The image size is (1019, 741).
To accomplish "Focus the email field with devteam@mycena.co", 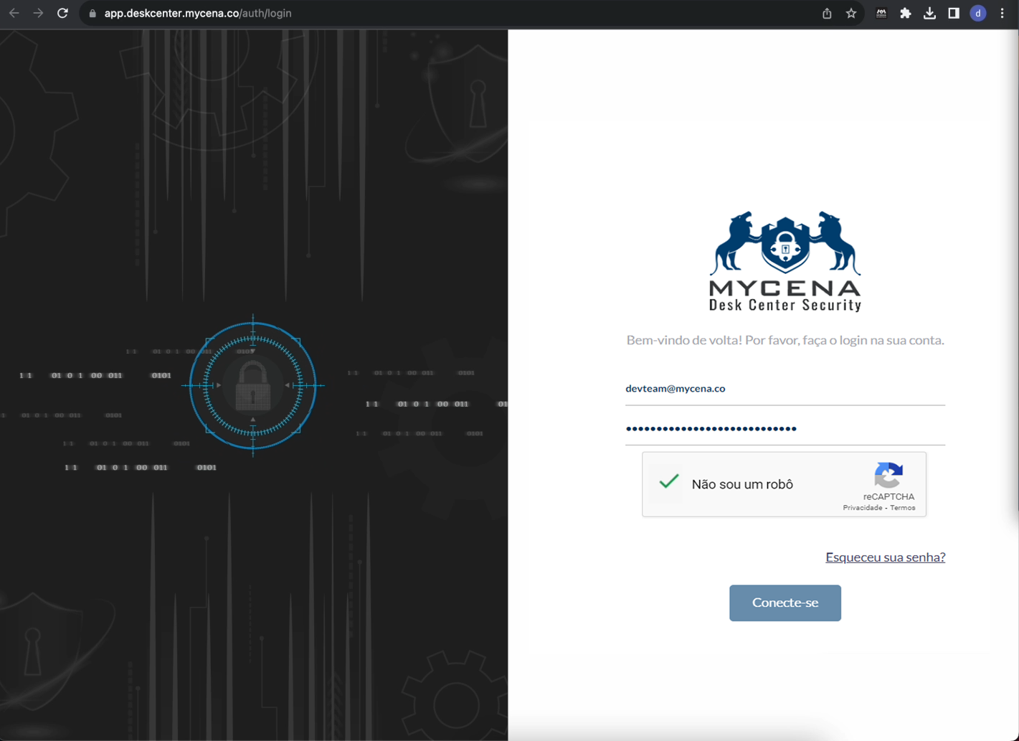I will coord(785,389).
